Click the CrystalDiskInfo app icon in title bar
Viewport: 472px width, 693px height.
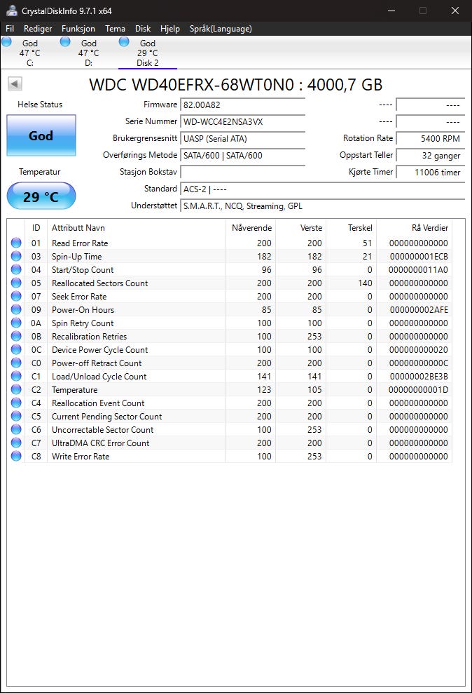tap(12, 11)
